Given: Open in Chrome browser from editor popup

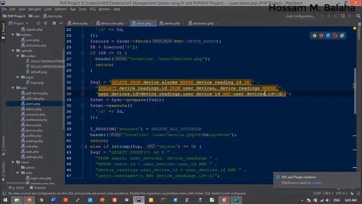Looking at the screenshot, I should (x=314, y=36).
